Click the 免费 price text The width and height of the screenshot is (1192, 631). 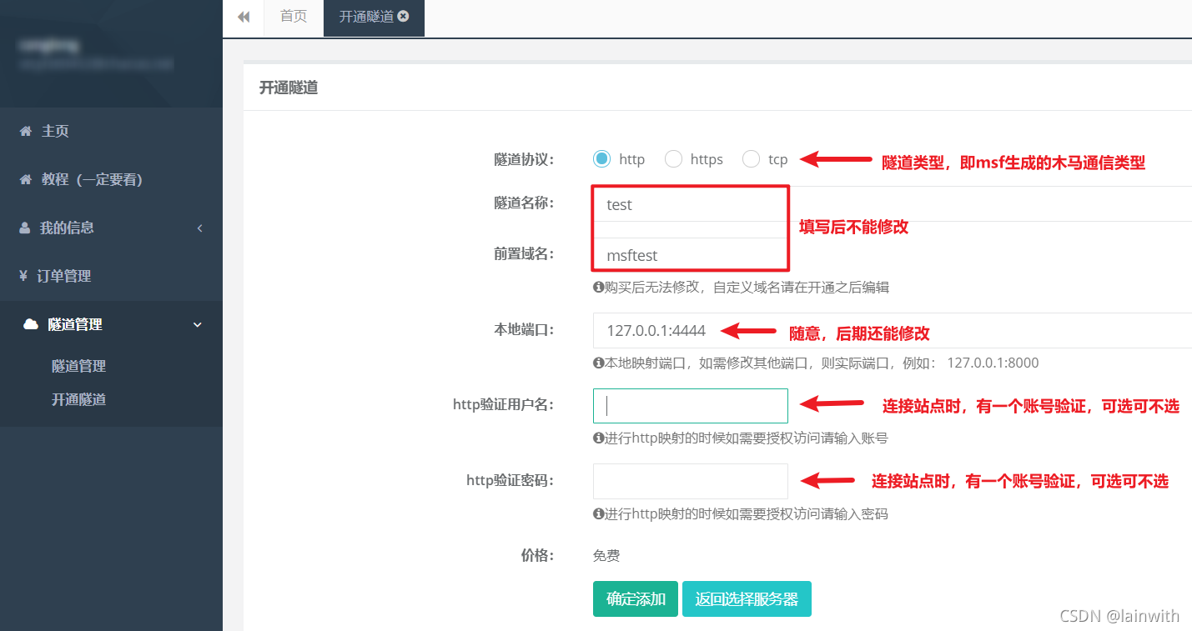point(606,556)
